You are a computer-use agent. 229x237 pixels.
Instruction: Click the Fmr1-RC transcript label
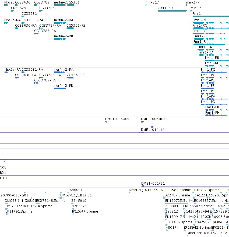point(200,20)
